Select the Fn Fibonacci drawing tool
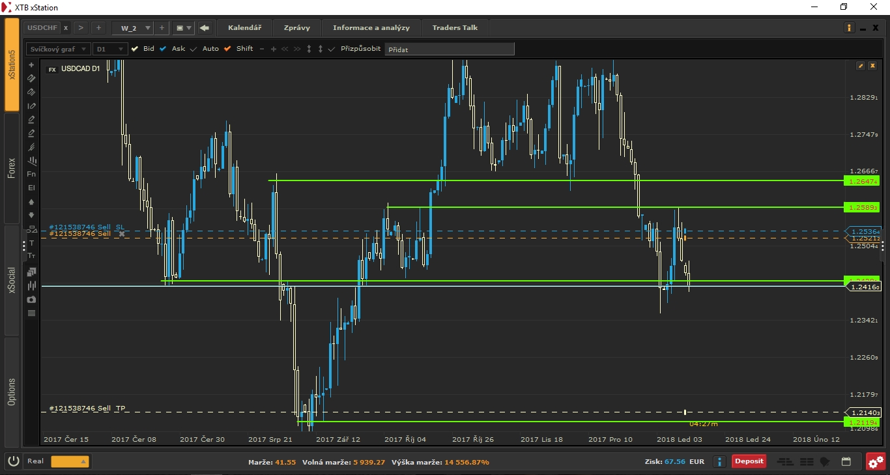This screenshot has height=475, width=890. (31, 174)
